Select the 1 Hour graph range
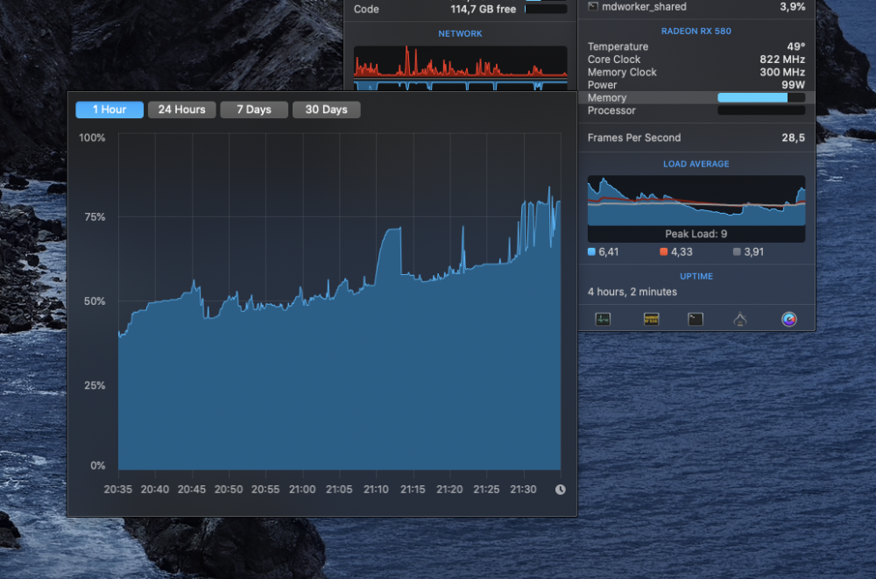The image size is (876, 579). coord(109,109)
